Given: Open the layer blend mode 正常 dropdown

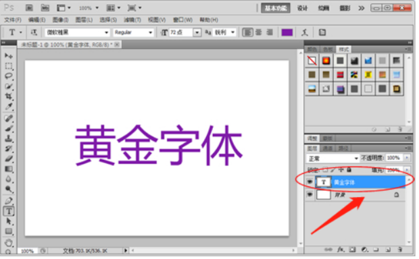Looking at the screenshot, I should pos(332,159).
